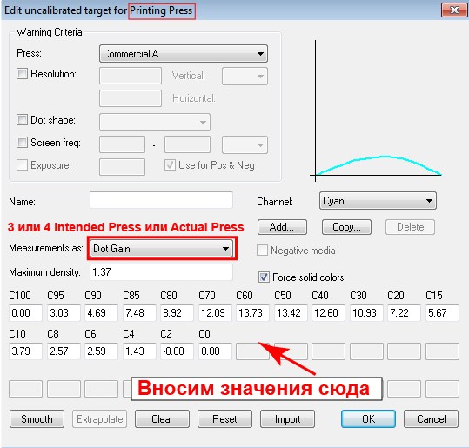
Task: Click the C95 value field 3.03
Action: tap(64, 313)
